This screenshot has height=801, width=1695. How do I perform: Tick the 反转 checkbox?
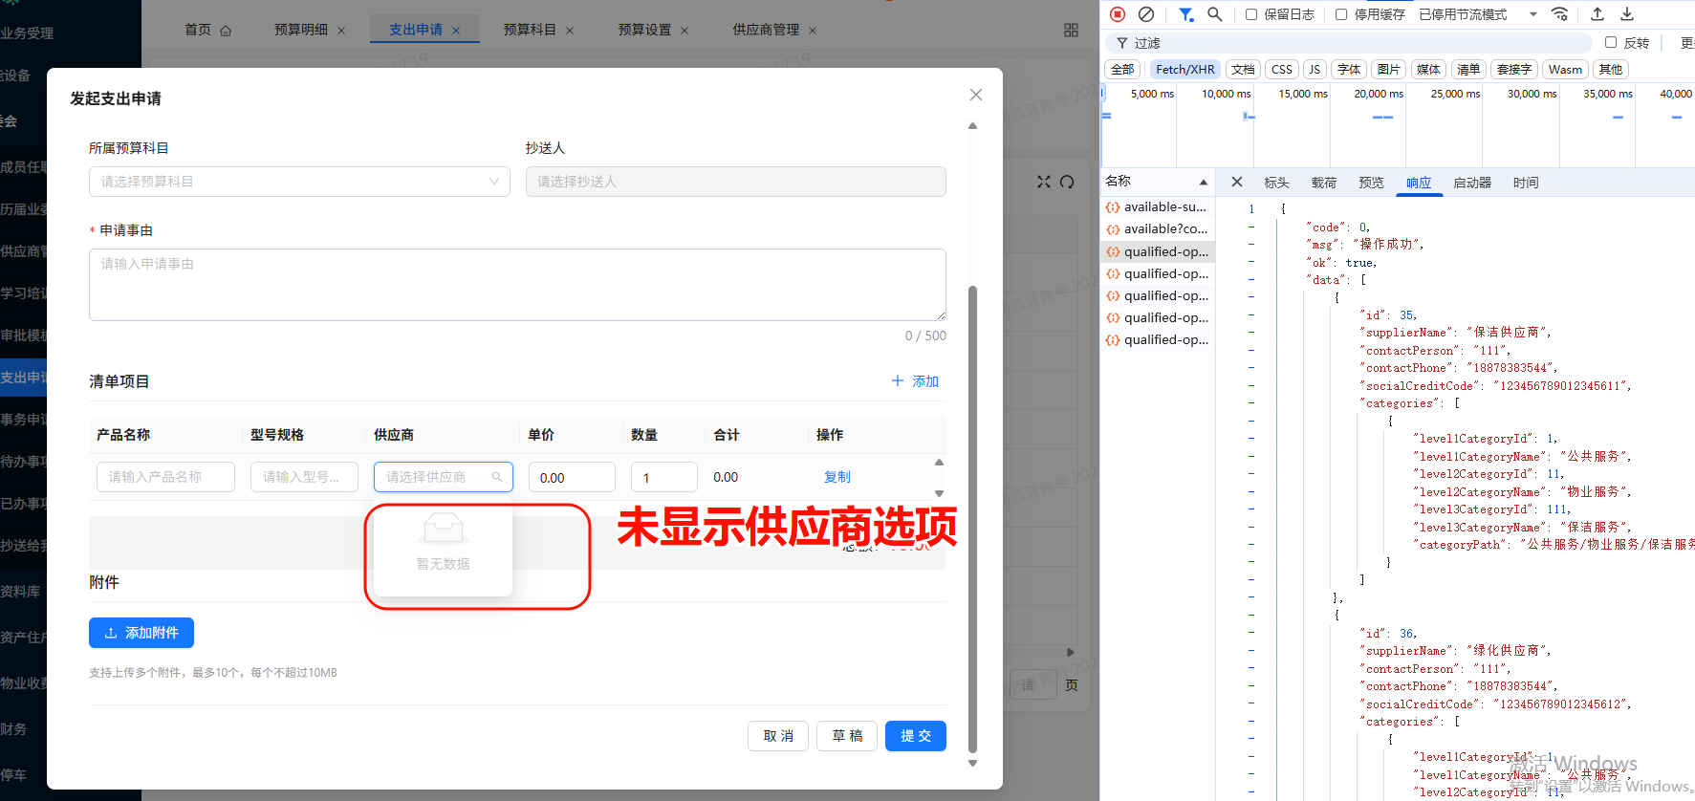pyautogui.click(x=1611, y=43)
